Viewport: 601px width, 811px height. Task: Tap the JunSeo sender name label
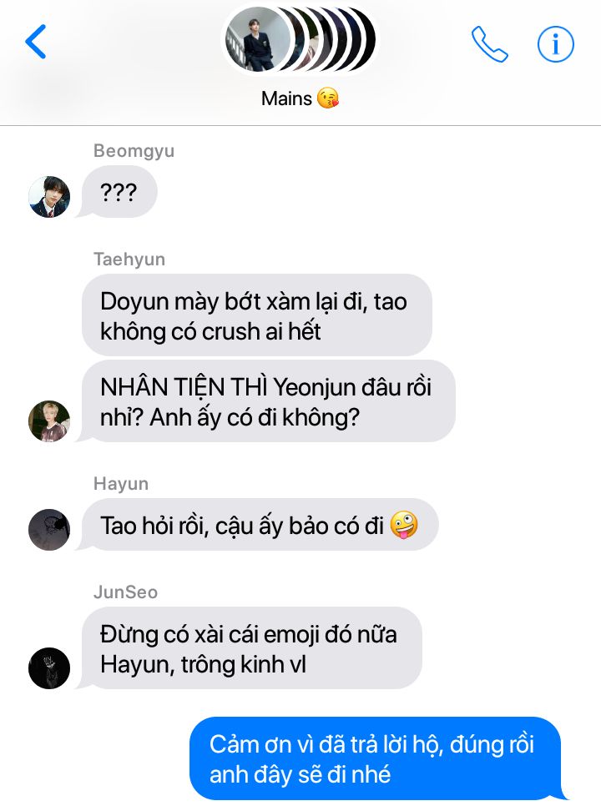click(125, 592)
